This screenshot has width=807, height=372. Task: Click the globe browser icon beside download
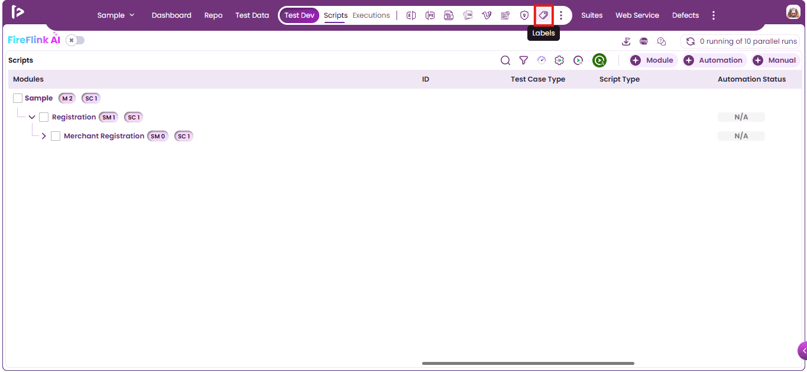(644, 41)
